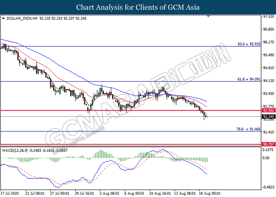Click the 6 Aug 00:01 time label
This screenshot has width=276, height=197.
[x=134, y=193]
